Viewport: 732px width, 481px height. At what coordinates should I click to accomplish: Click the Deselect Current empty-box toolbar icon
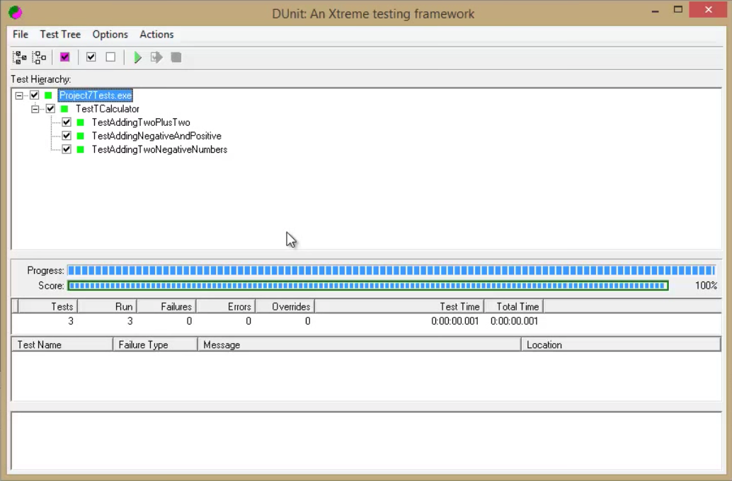[110, 57]
